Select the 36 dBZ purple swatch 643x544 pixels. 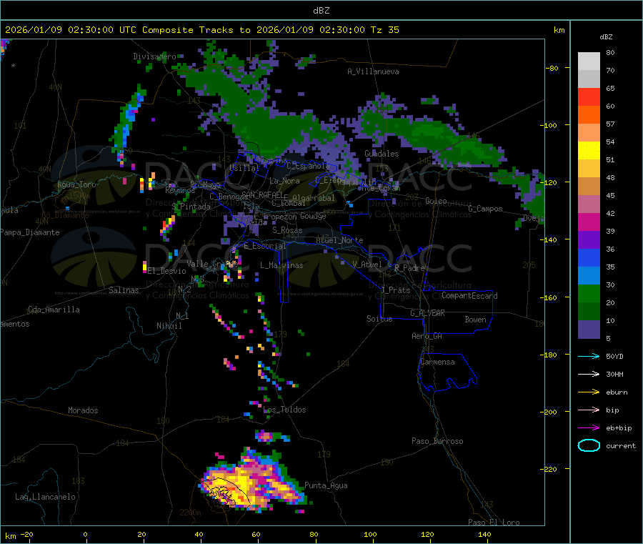589,239
